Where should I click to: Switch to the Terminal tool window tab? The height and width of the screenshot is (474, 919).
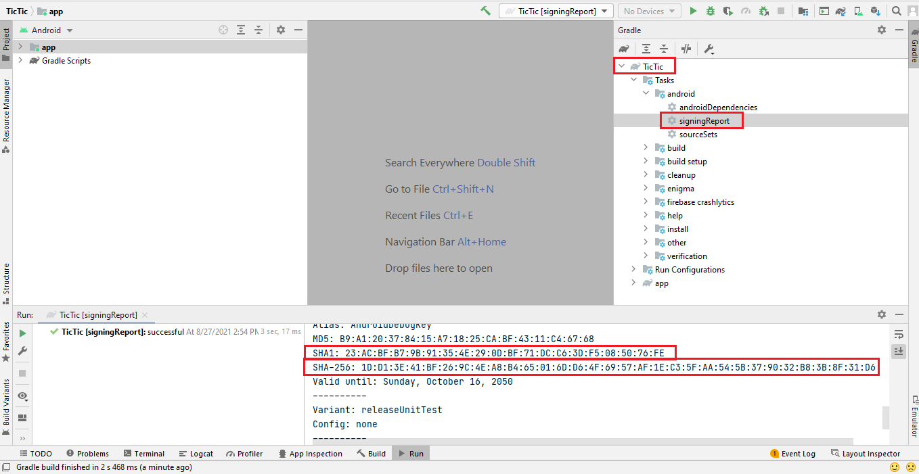(x=143, y=454)
